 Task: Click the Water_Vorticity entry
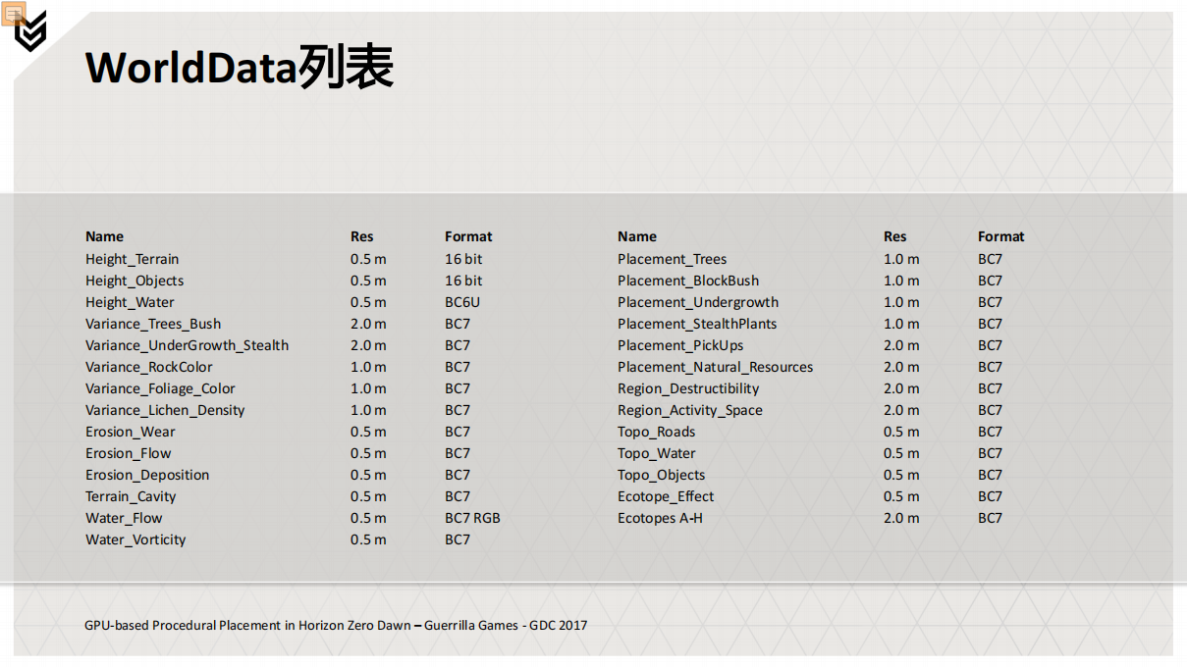[x=135, y=539]
